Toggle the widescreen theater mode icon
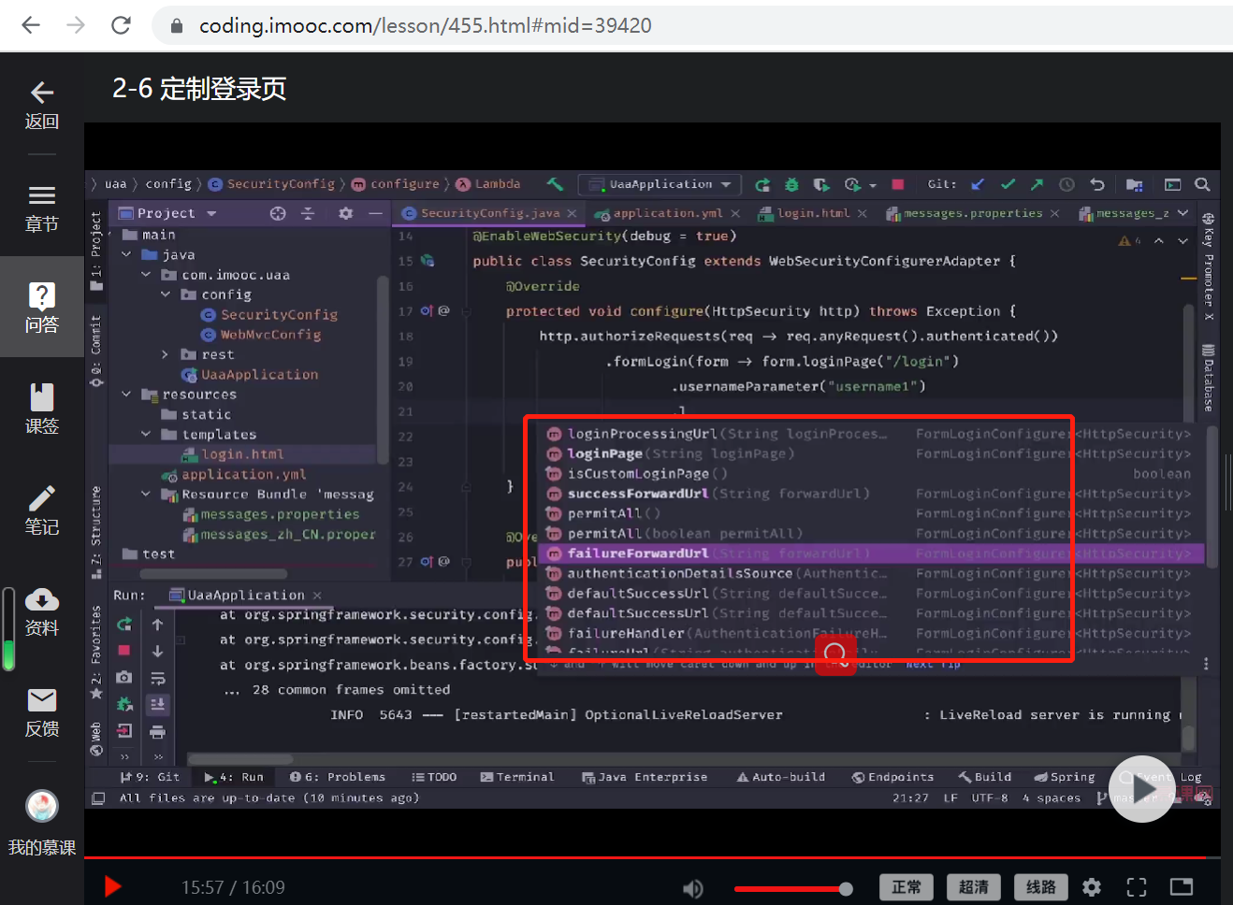Screen dimensions: 1233x905 1182,887
